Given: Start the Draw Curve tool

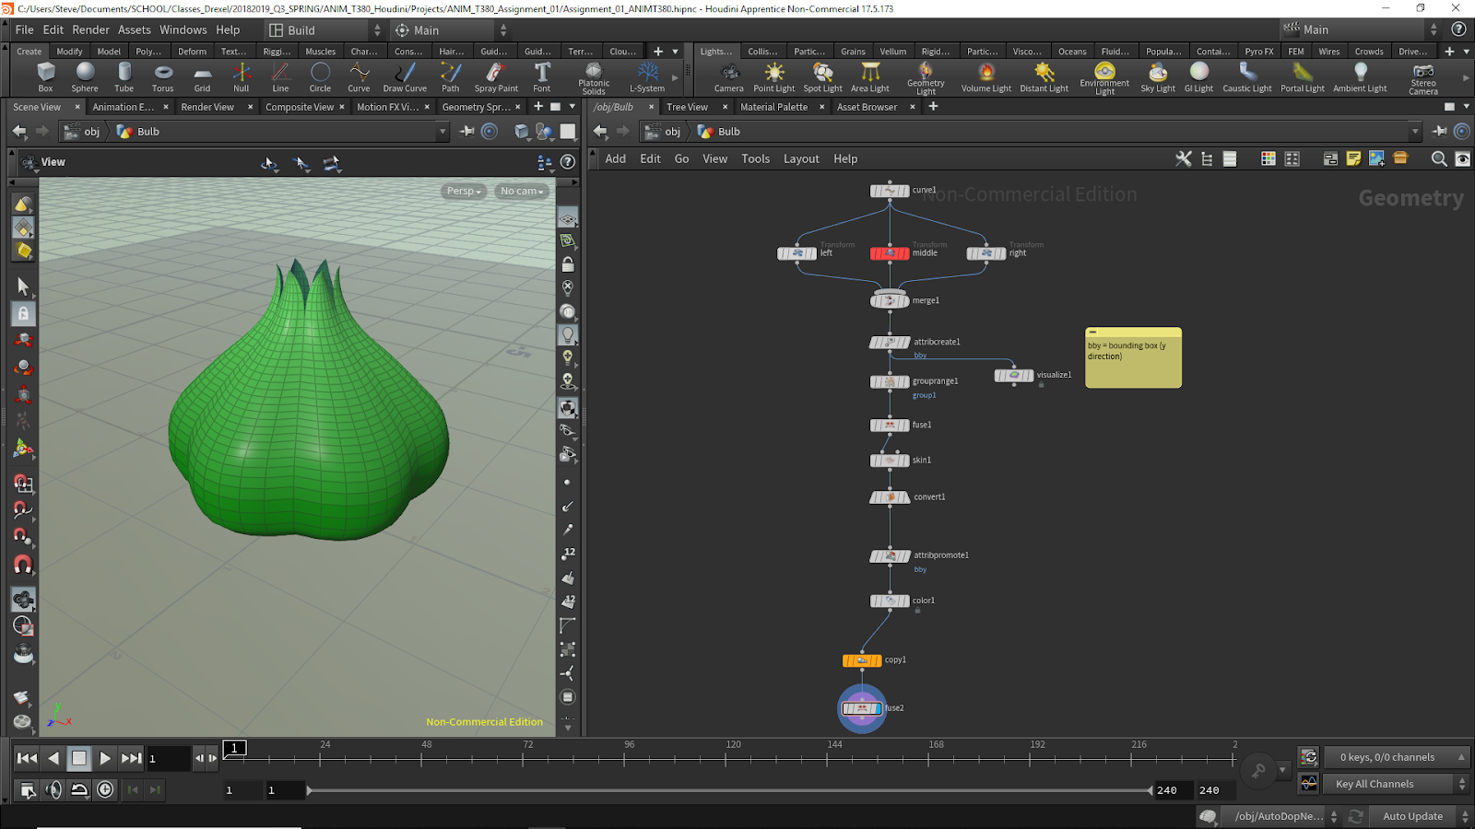Looking at the screenshot, I should pyautogui.click(x=405, y=76).
